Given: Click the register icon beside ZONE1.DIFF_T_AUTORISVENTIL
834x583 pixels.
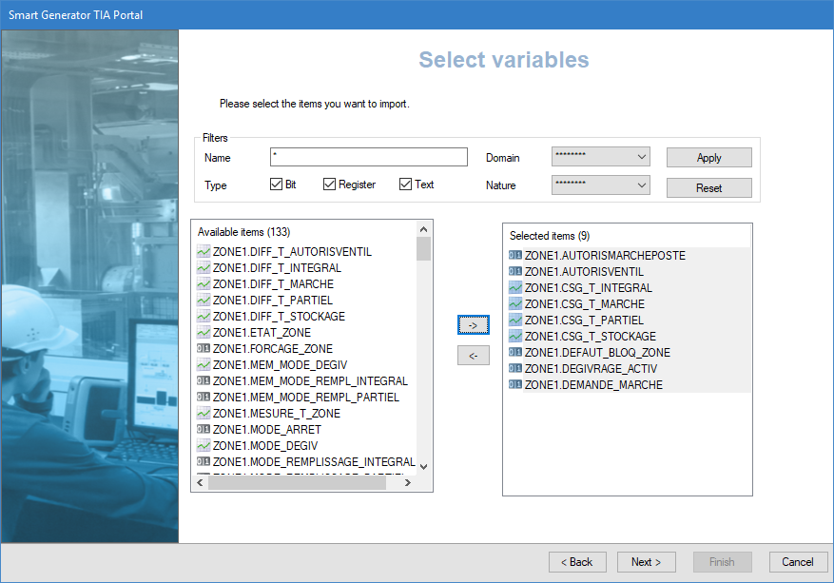Looking at the screenshot, I should pos(204,252).
